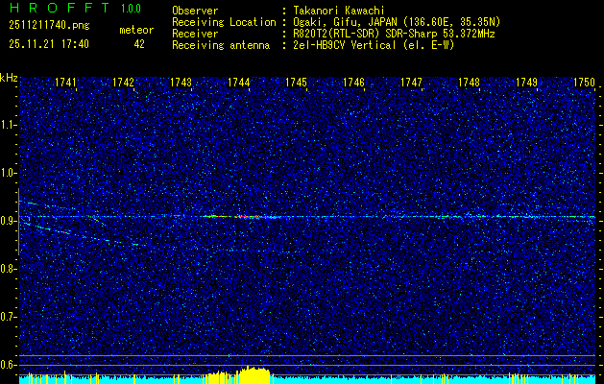Click the large yellow signal-level burst at bottom
This screenshot has height=384, width=604.
click(x=254, y=376)
